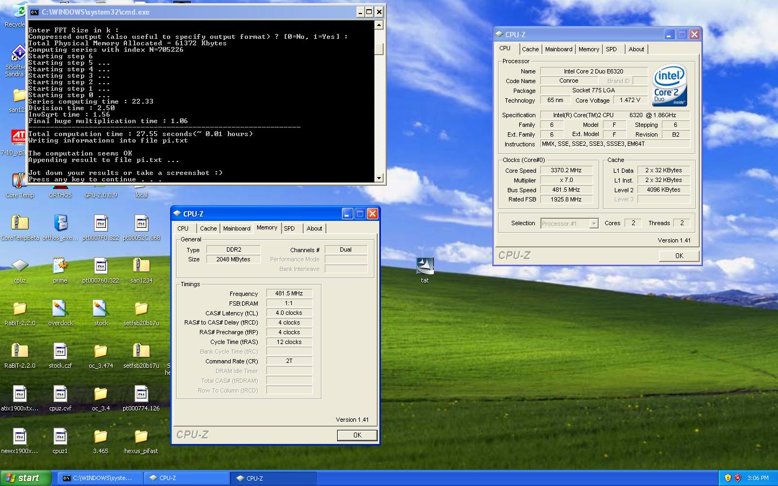Screen dimensions: 778x486
Task: Open the Selection Processor #1 dropdown
Action: (569, 224)
